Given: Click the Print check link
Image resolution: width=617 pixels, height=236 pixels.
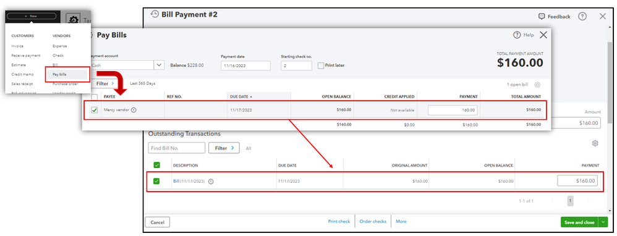Looking at the screenshot, I should (339, 221).
